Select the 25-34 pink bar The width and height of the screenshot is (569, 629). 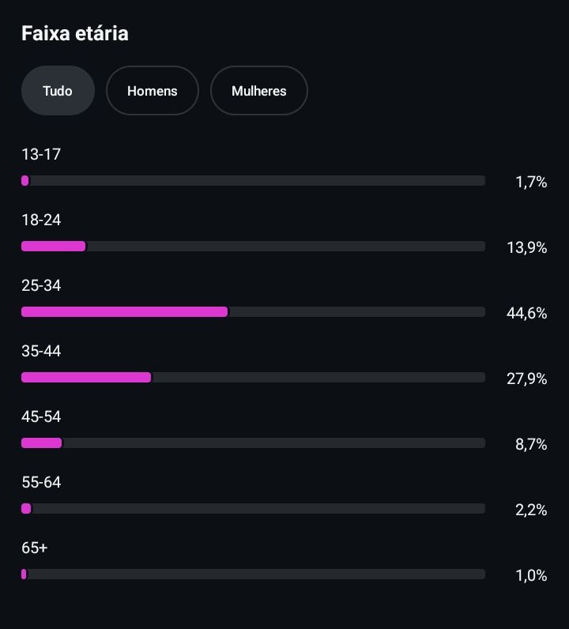point(125,312)
